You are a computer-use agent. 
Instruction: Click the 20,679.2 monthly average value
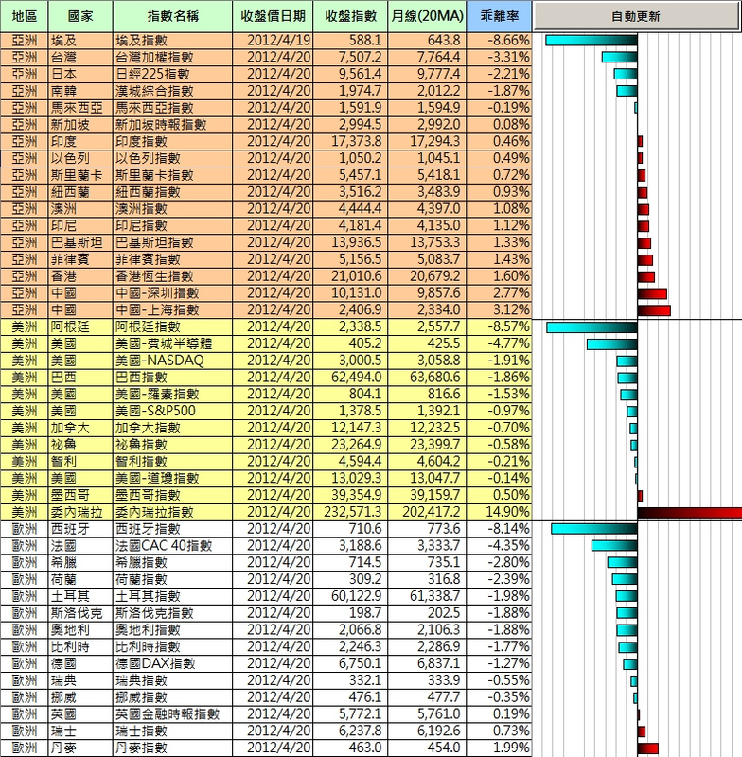(x=427, y=276)
